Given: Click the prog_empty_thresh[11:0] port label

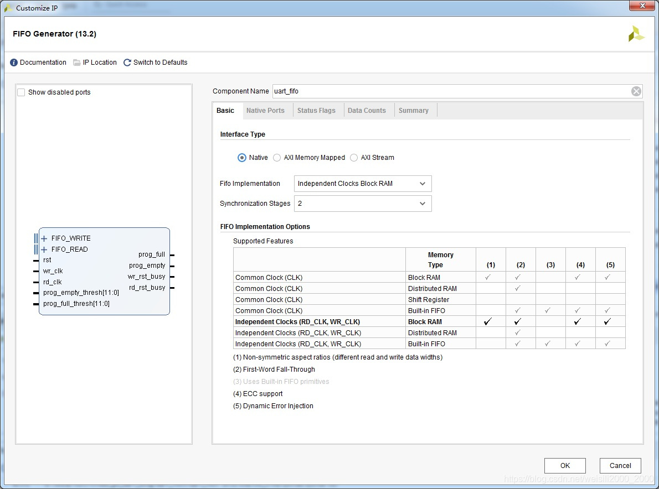Looking at the screenshot, I should (x=81, y=293).
